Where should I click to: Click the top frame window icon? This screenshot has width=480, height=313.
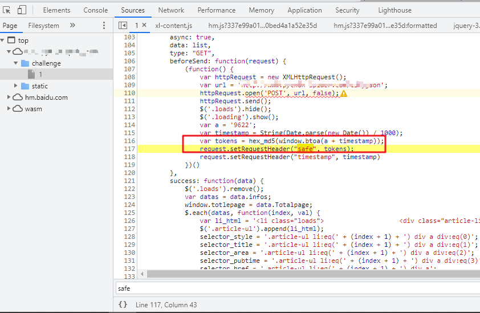click(11, 40)
